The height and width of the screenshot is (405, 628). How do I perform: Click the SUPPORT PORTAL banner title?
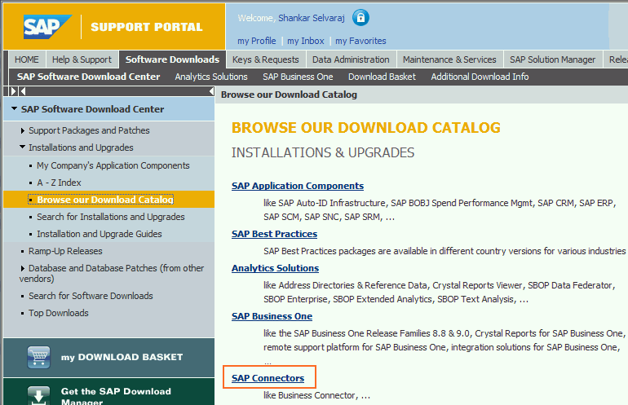(147, 27)
